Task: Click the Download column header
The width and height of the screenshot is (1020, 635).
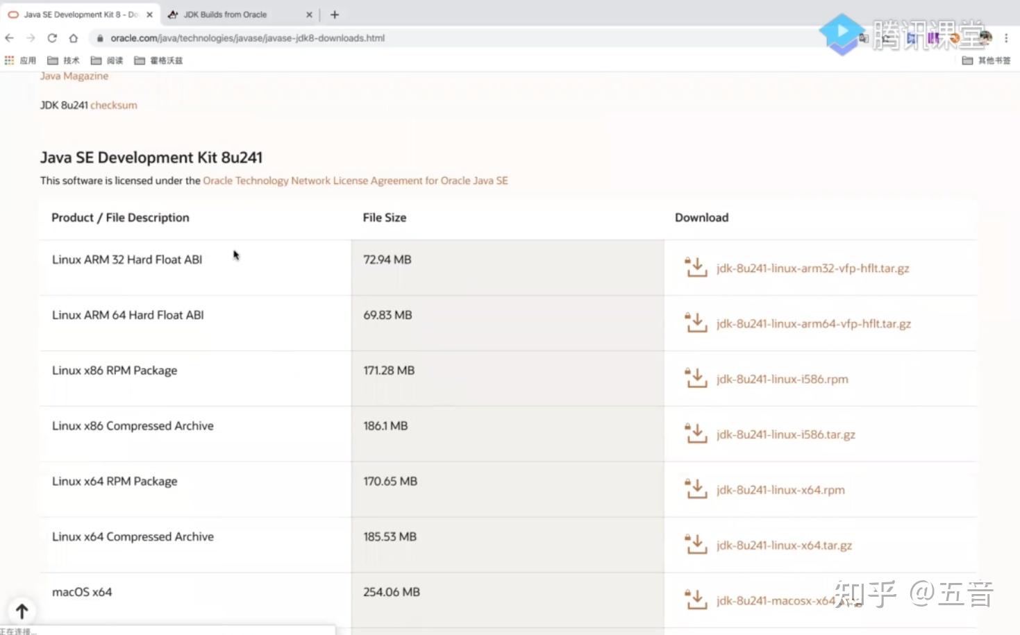Action: point(702,218)
